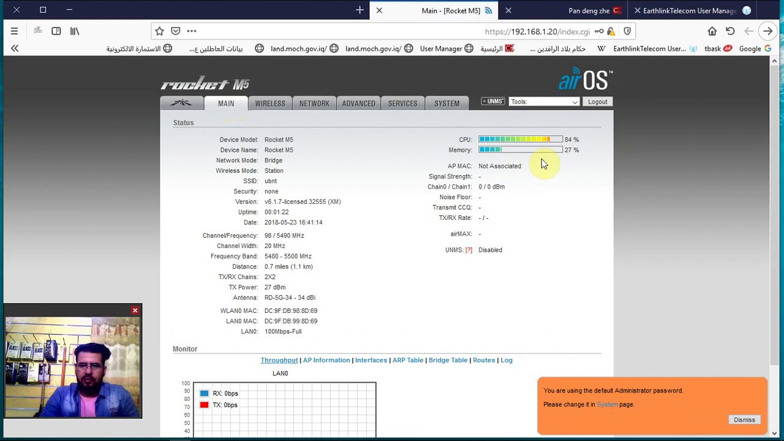
Task: Open the Google bookmark
Action: 755,49
